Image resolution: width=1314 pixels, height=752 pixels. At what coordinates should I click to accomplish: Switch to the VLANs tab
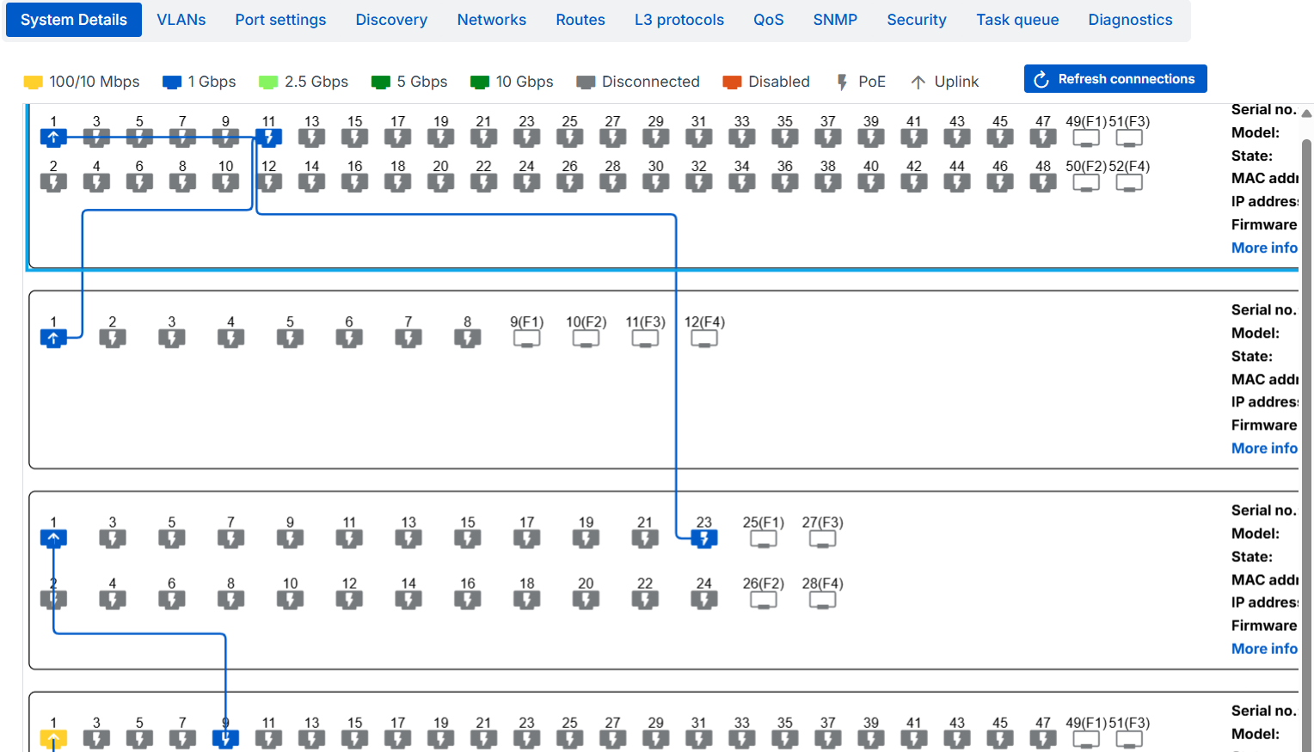click(181, 20)
